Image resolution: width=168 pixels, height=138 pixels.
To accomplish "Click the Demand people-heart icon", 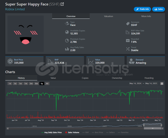I will (131, 61).
